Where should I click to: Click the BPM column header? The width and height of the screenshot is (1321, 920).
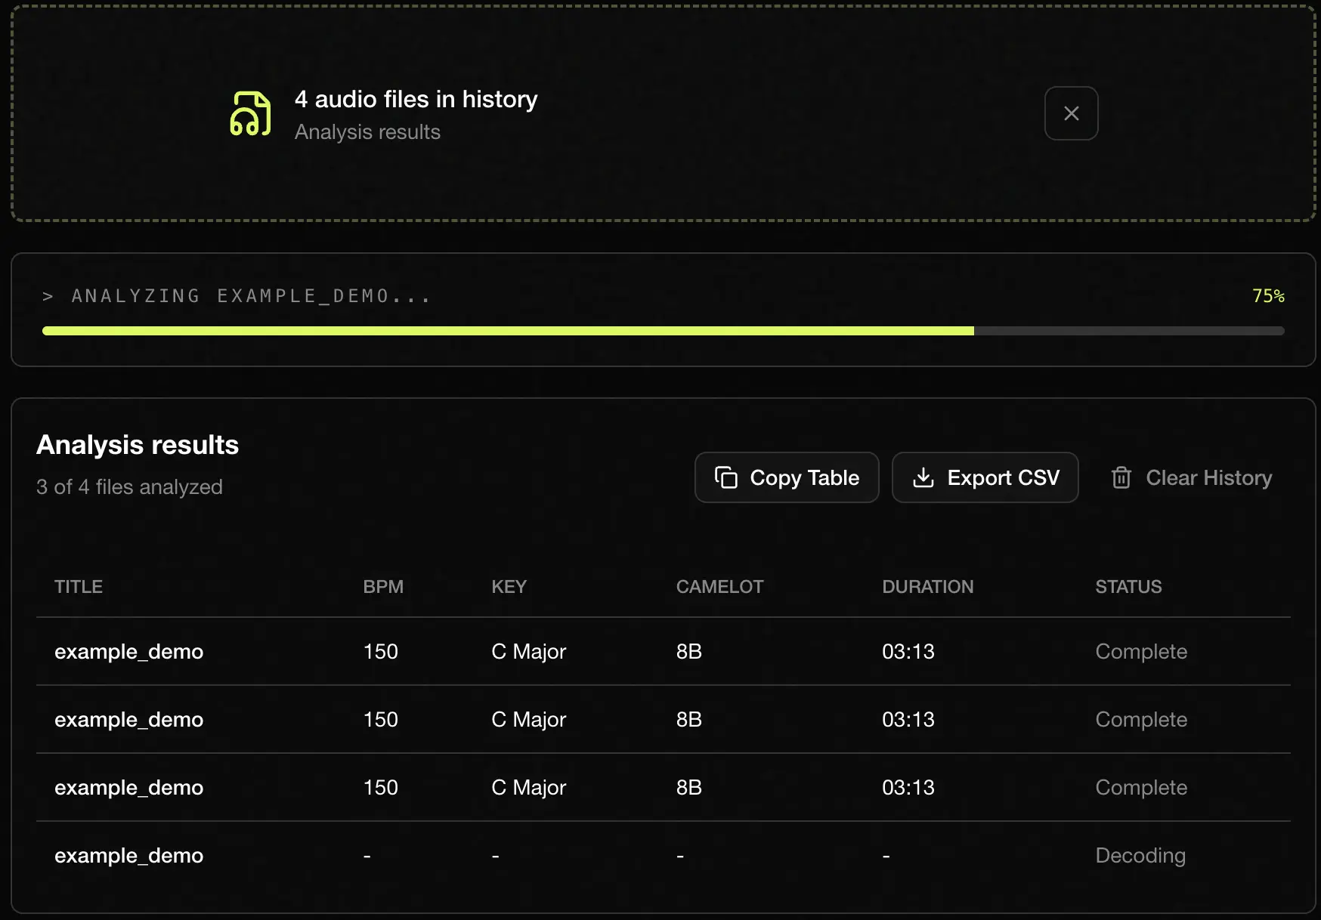[x=383, y=587]
